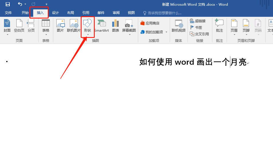Click the 告诉我您想要做什么 search box
Image resolution: width=273 pixels, height=153 pixels.
click(x=162, y=13)
